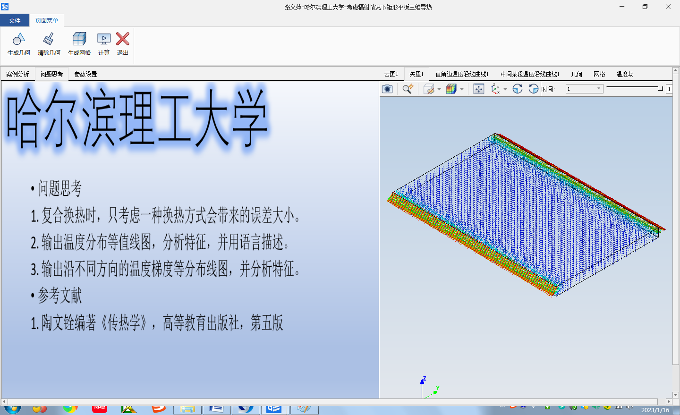Rotate view counterclockwise icon
Viewport: 680px width, 415px height.
(x=534, y=89)
